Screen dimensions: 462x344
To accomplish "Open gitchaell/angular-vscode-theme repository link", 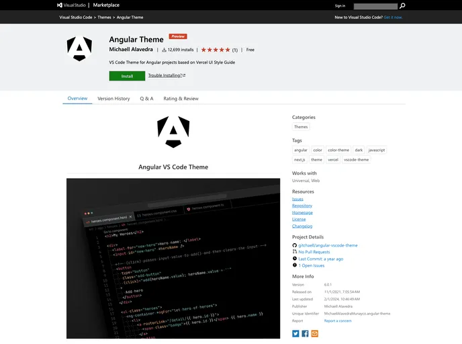I will pos(328,245).
